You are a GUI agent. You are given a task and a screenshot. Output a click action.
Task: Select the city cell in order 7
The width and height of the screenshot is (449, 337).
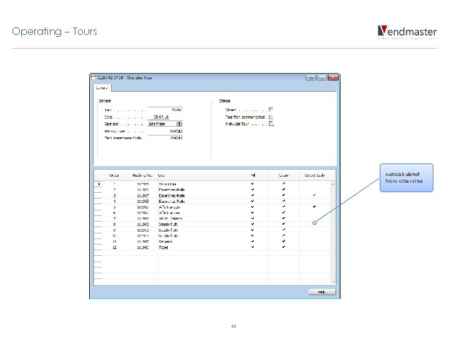click(198, 218)
